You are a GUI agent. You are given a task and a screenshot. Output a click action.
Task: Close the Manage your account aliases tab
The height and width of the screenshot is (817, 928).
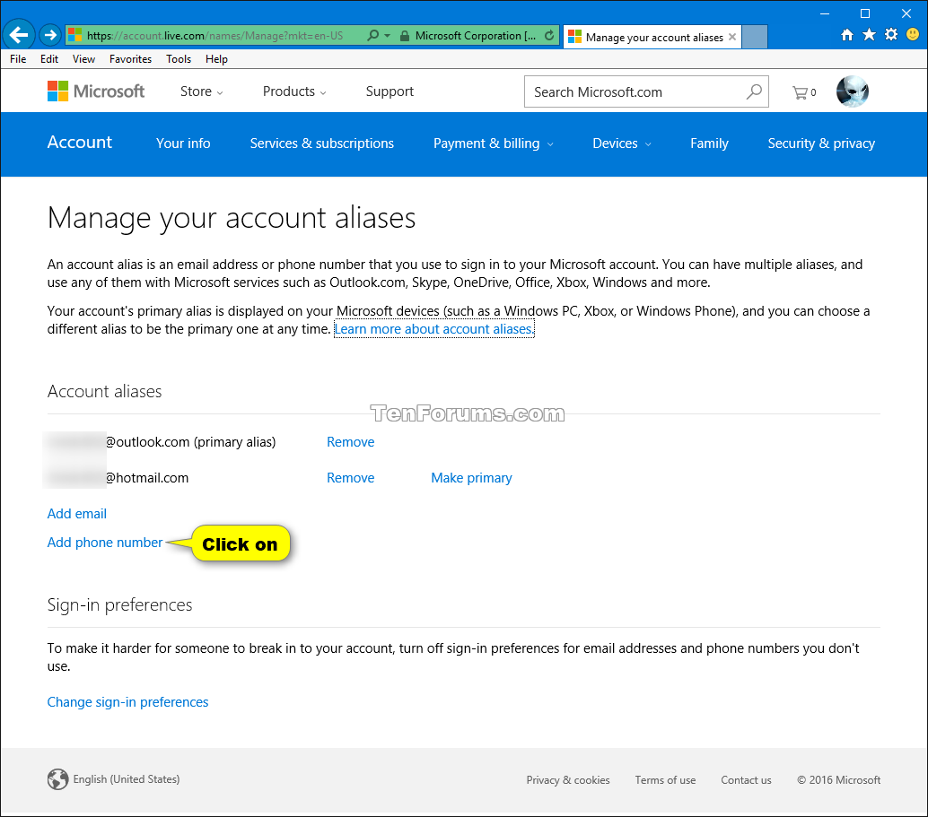point(732,37)
